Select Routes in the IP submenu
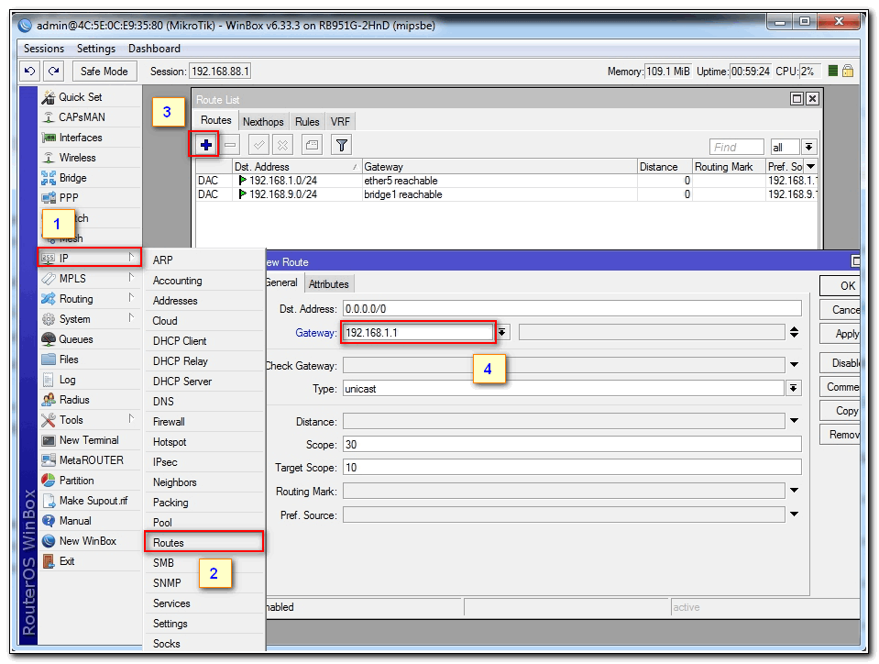 [170, 543]
